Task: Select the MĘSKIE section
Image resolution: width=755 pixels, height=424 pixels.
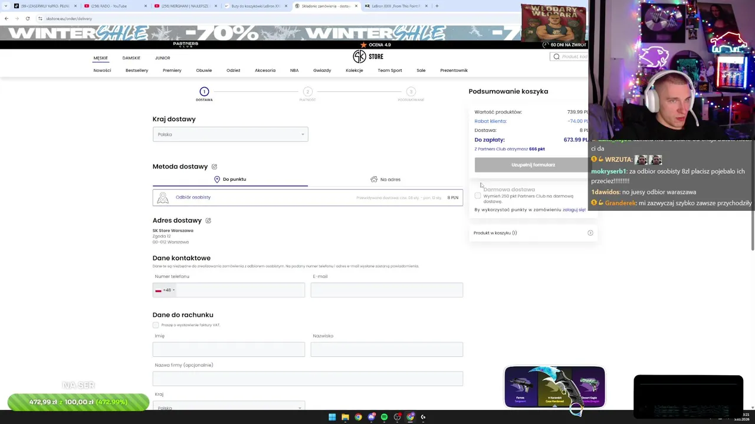Action: pyautogui.click(x=100, y=58)
